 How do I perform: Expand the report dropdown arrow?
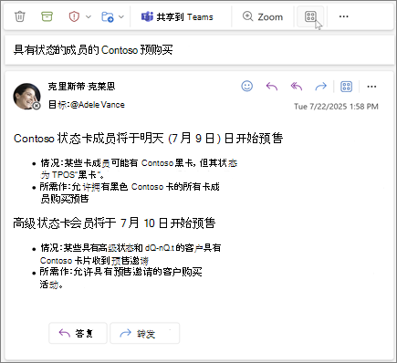tap(89, 16)
